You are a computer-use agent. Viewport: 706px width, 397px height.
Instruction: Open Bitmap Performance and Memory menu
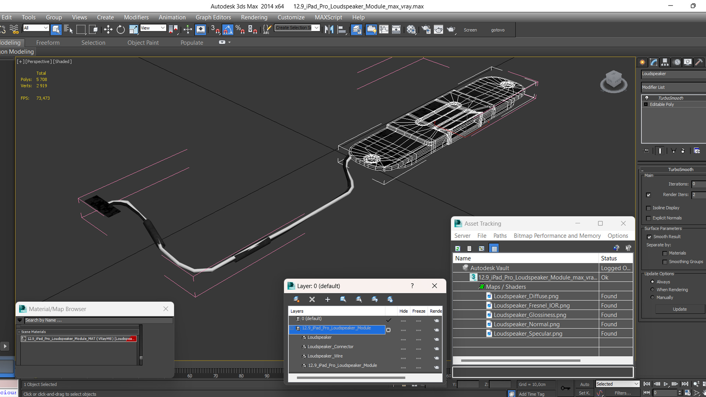click(557, 236)
